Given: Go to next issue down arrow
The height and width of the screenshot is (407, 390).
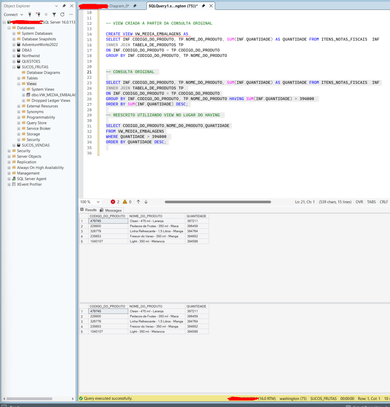Looking at the screenshot, I should tap(146, 202).
